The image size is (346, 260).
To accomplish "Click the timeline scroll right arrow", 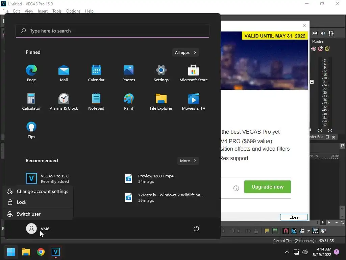I will point(323,222).
